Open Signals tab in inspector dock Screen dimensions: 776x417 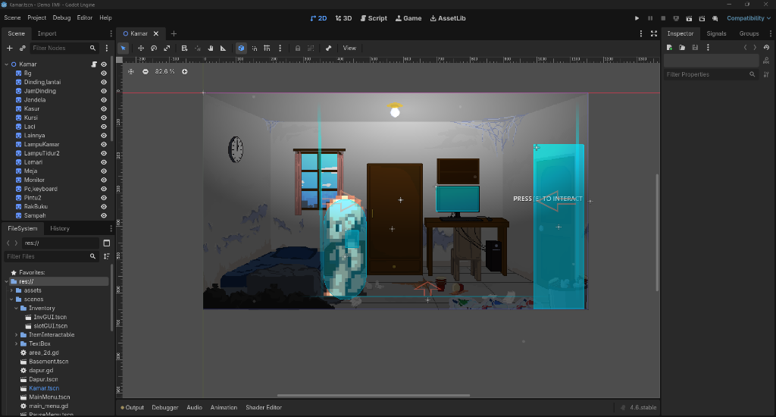pos(716,33)
